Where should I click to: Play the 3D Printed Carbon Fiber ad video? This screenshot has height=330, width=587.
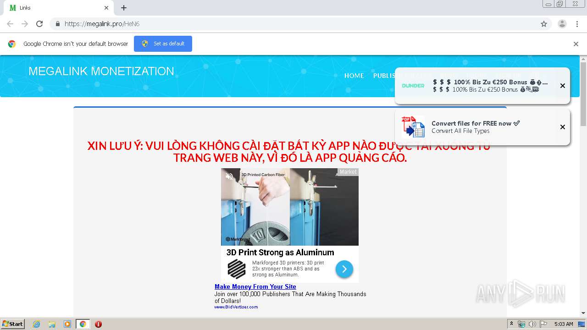(x=290, y=207)
